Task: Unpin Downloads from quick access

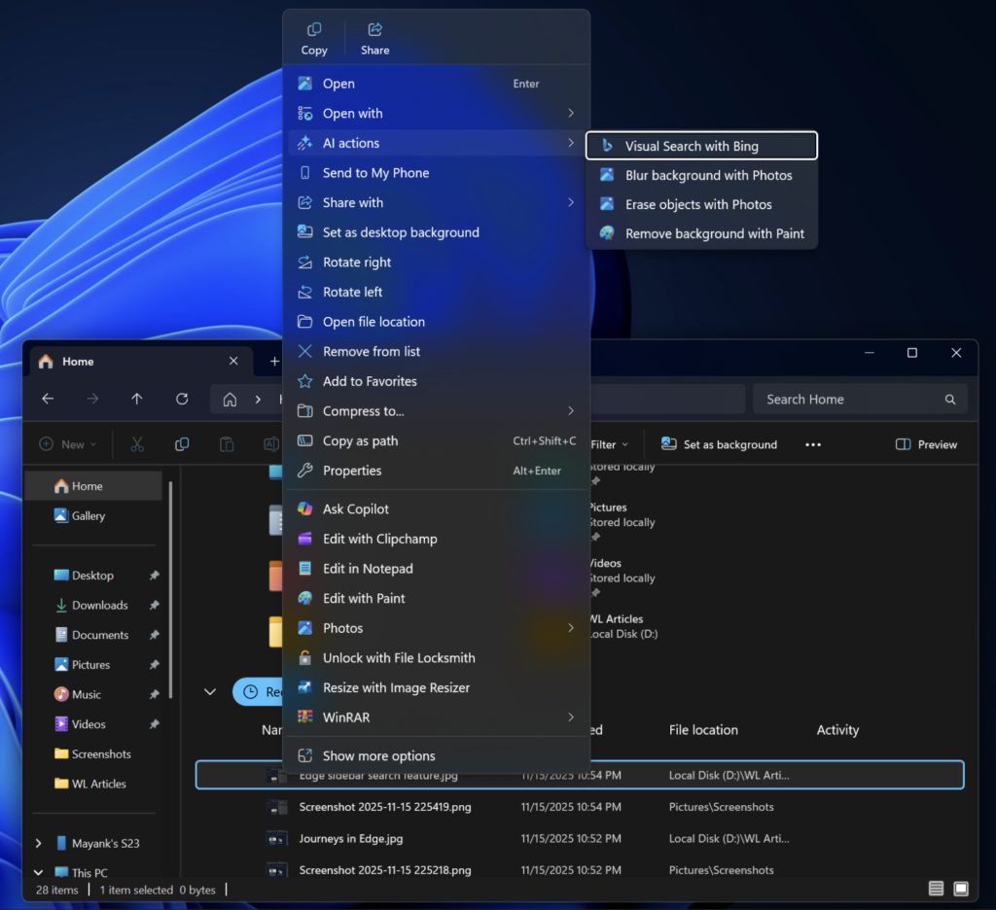Action: click(154, 605)
